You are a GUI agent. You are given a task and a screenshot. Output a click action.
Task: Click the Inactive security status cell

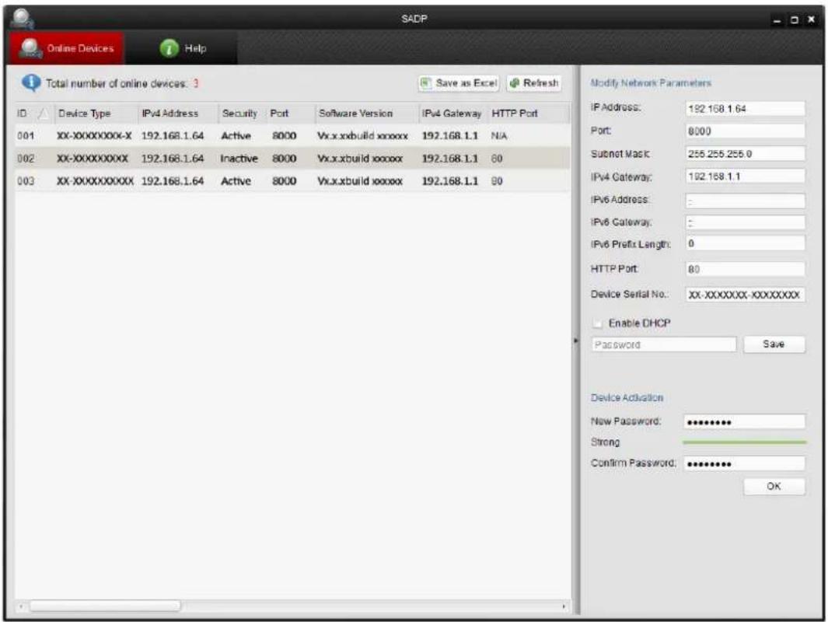239,159
